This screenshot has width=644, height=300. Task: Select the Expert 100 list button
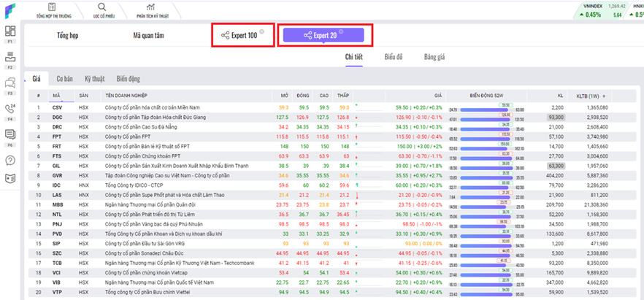coord(239,35)
